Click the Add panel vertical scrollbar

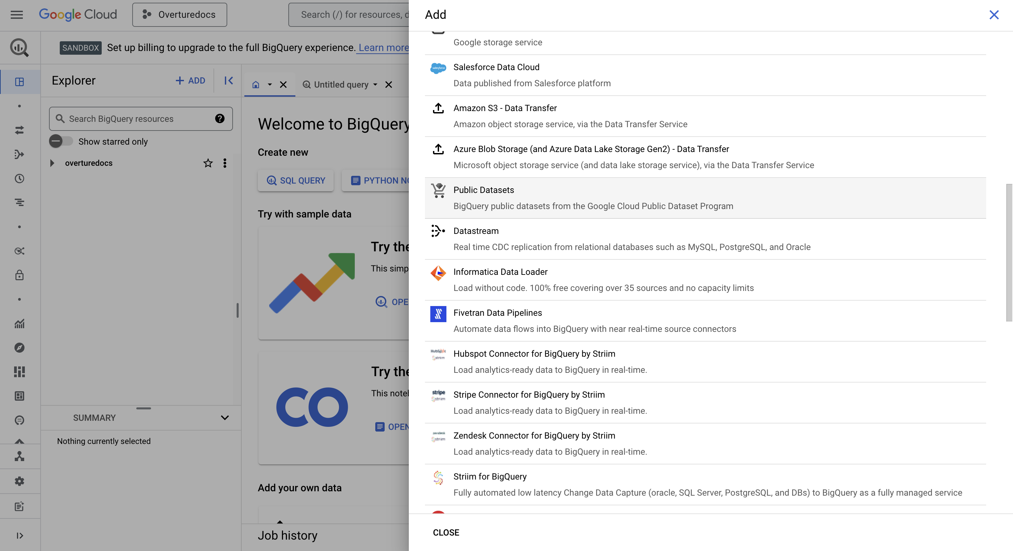pyautogui.click(x=1009, y=252)
